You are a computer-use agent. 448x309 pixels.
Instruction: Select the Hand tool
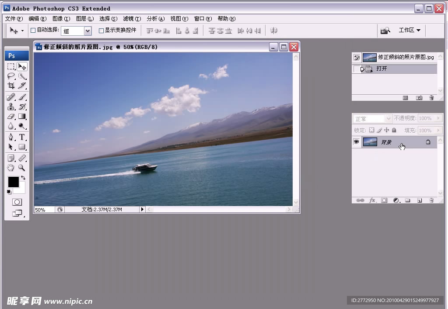coord(11,168)
